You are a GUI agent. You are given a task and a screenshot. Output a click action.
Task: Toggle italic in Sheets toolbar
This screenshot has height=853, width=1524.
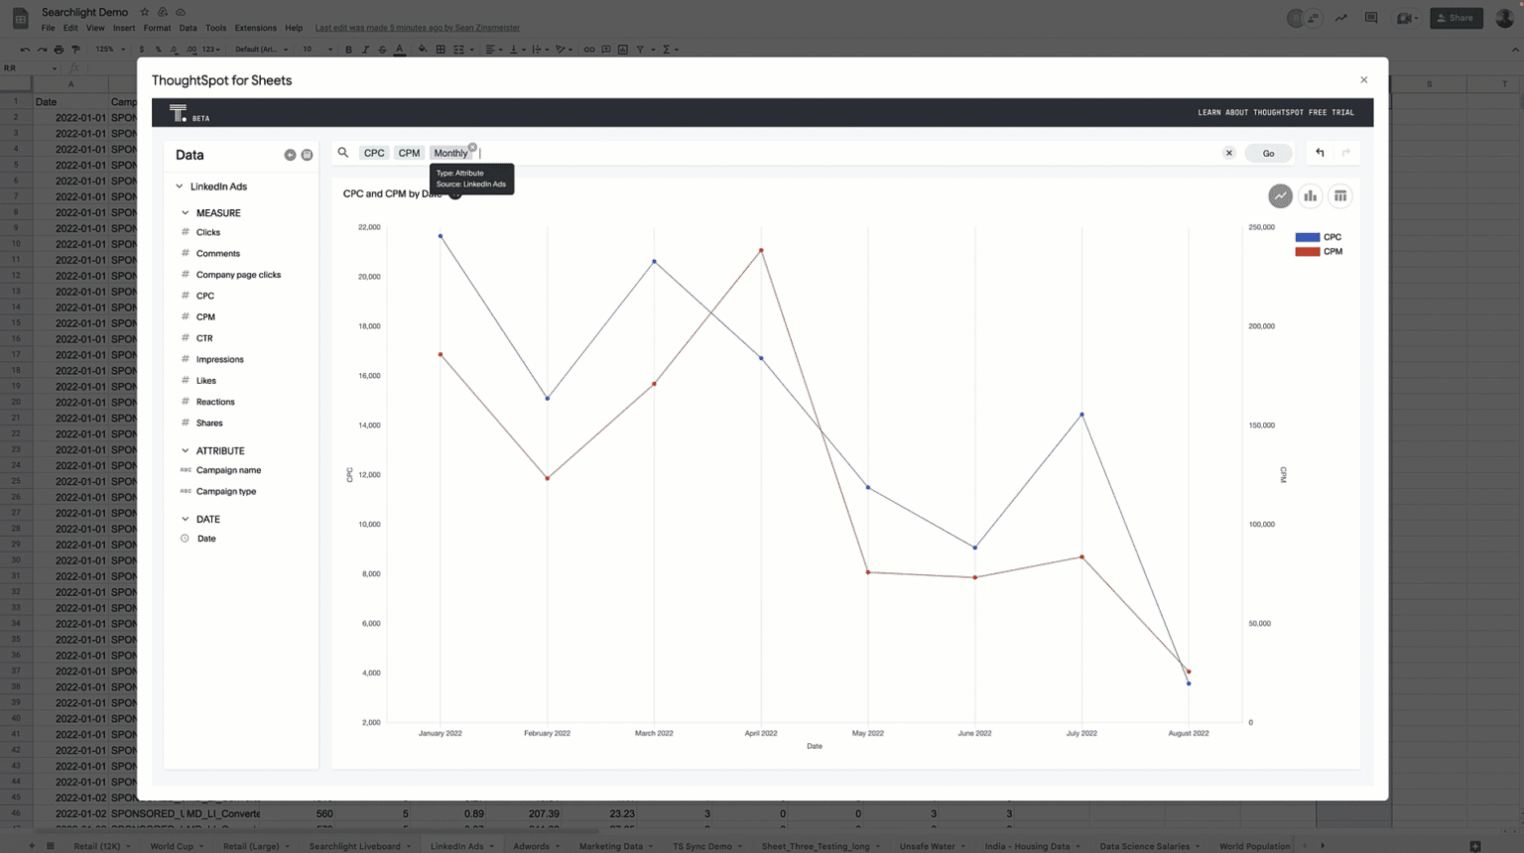[365, 49]
